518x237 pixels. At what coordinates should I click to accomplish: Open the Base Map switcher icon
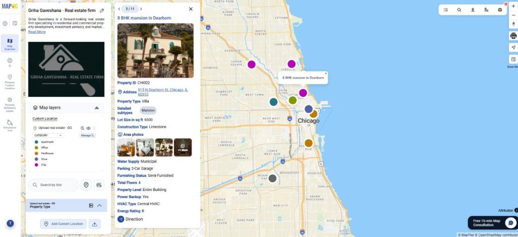pos(513,60)
